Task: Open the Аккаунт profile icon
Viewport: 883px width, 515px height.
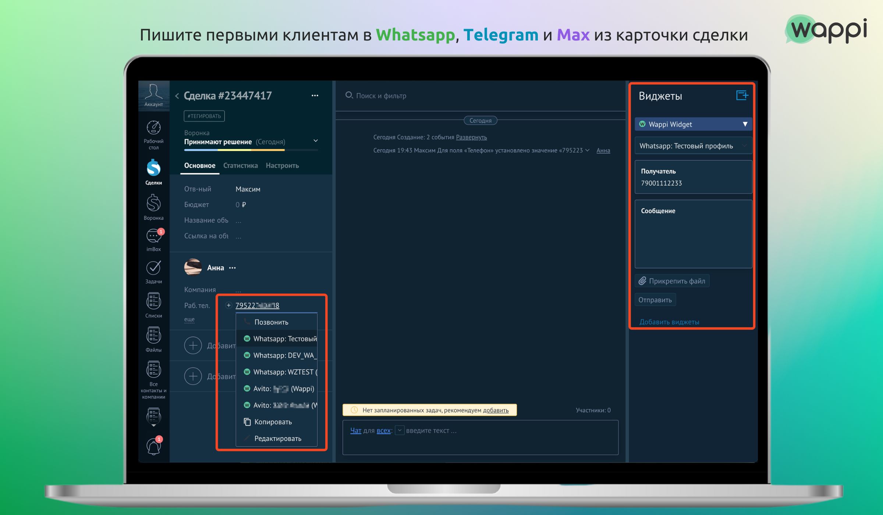Action: (x=153, y=95)
